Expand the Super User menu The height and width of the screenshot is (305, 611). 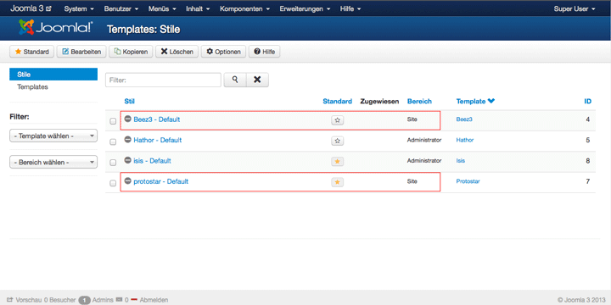coord(575,8)
